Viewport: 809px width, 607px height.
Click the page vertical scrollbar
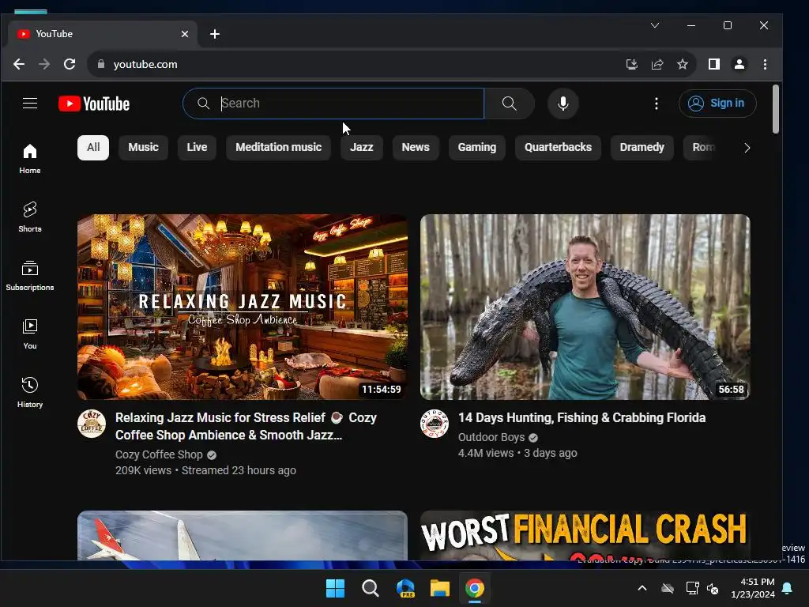click(776, 109)
